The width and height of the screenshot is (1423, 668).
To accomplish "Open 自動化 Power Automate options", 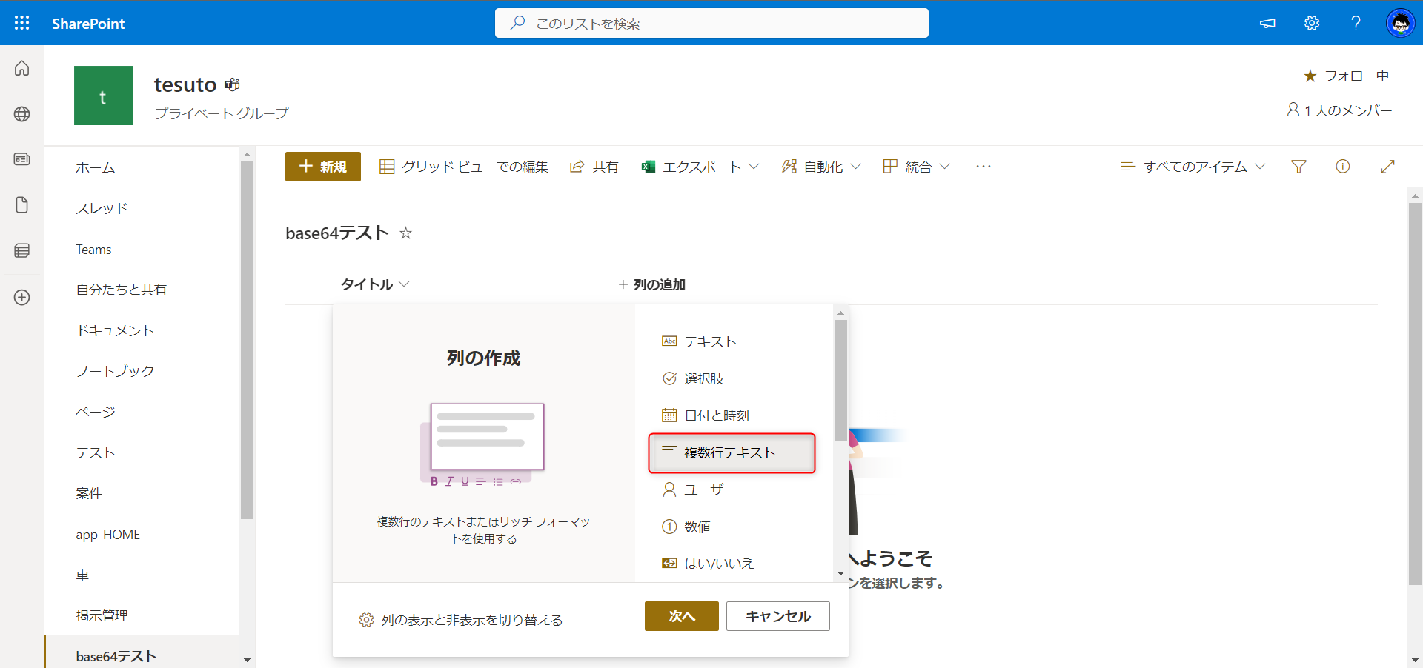I will click(820, 166).
